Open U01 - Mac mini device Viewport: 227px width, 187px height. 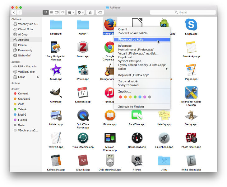pyautogui.click(x=27, y=66)
